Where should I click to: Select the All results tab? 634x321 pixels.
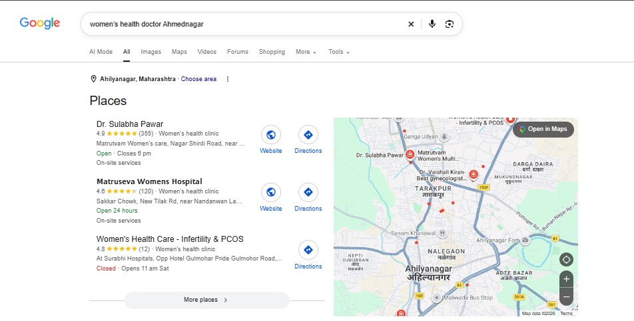127,52
